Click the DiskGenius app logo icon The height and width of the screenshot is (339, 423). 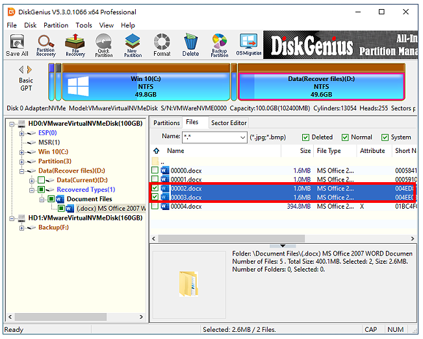pyautogui.click(x=11, y=12)
